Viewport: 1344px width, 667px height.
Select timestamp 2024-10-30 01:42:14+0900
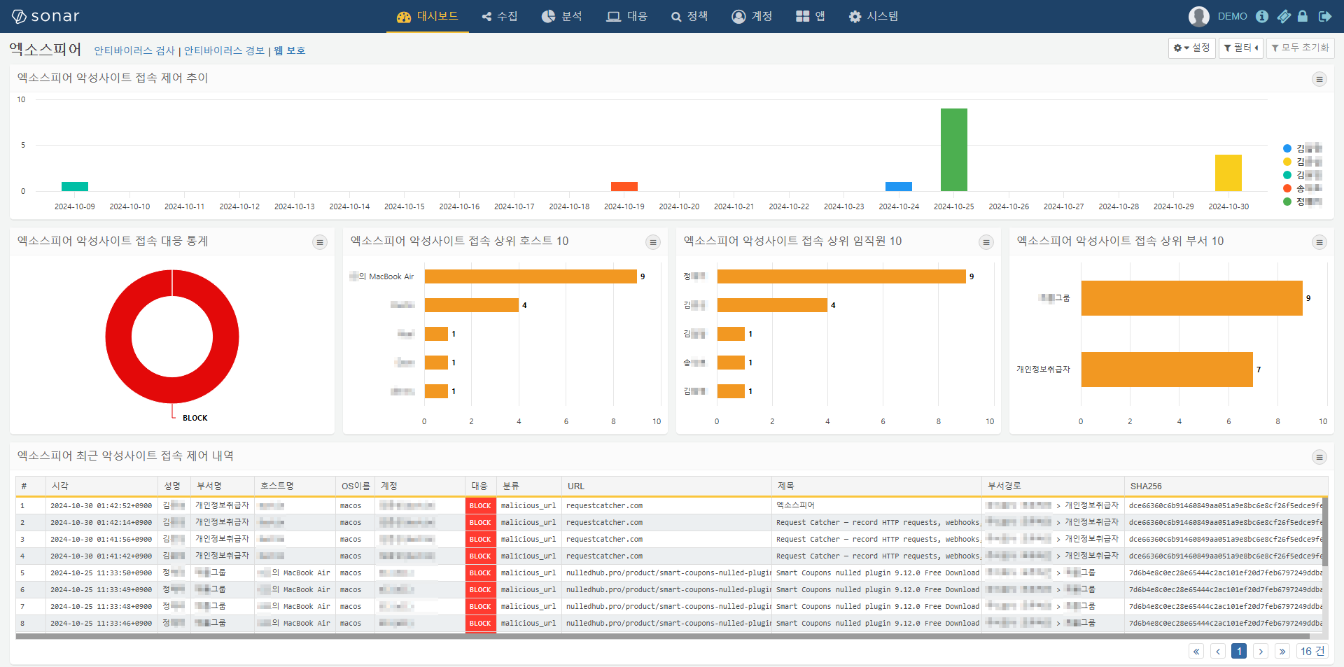pos(101,522)
